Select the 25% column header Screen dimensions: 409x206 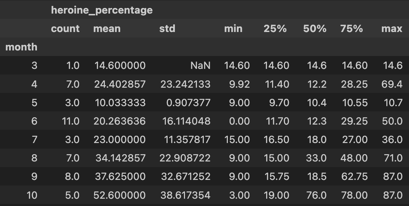click(x=275, y=29)
